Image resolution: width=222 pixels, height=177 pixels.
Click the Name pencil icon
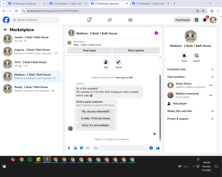click(x=119, y=62)
